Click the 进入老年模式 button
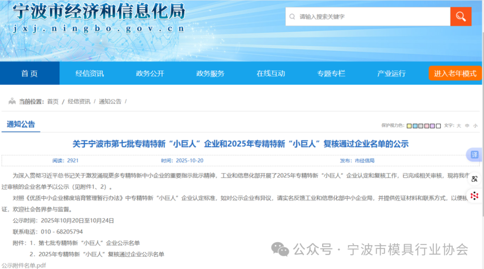Viewport: 484px width, 269px height. (x=455, y=74)
